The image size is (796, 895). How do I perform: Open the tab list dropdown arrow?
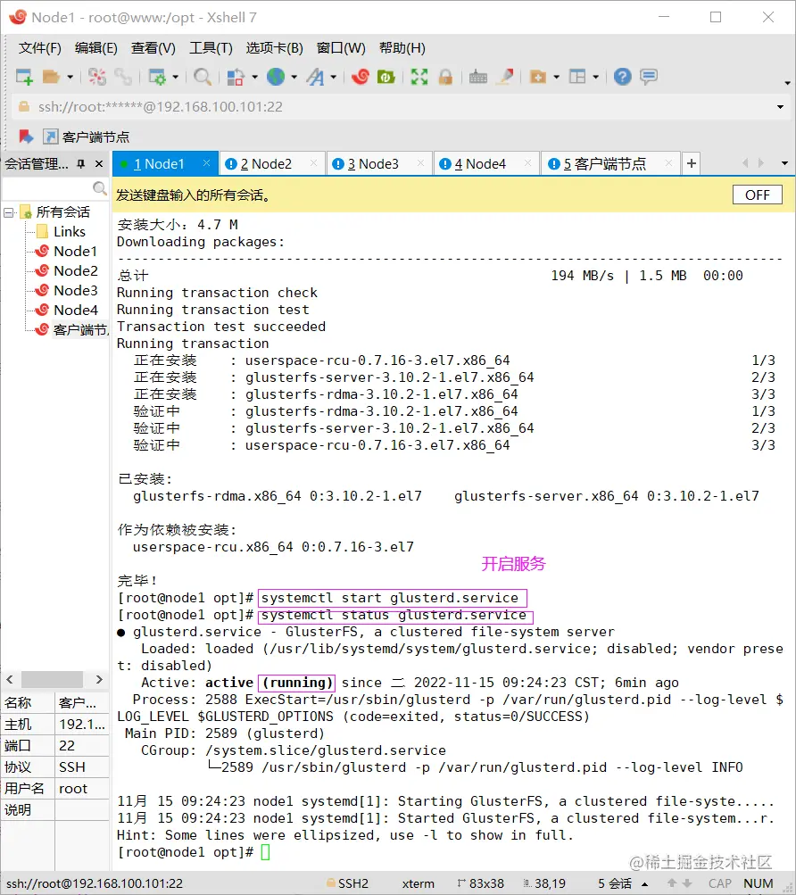784,163
